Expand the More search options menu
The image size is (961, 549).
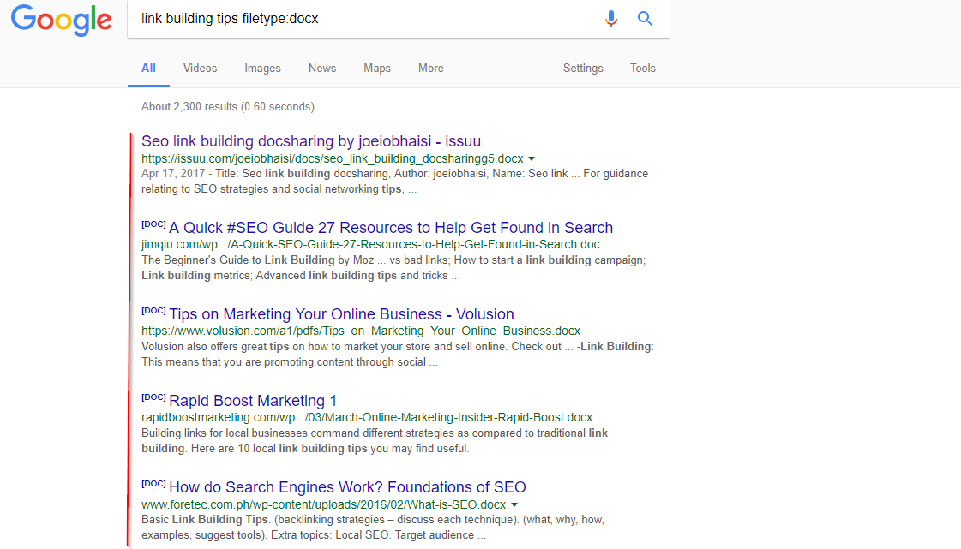coord(431,68)
